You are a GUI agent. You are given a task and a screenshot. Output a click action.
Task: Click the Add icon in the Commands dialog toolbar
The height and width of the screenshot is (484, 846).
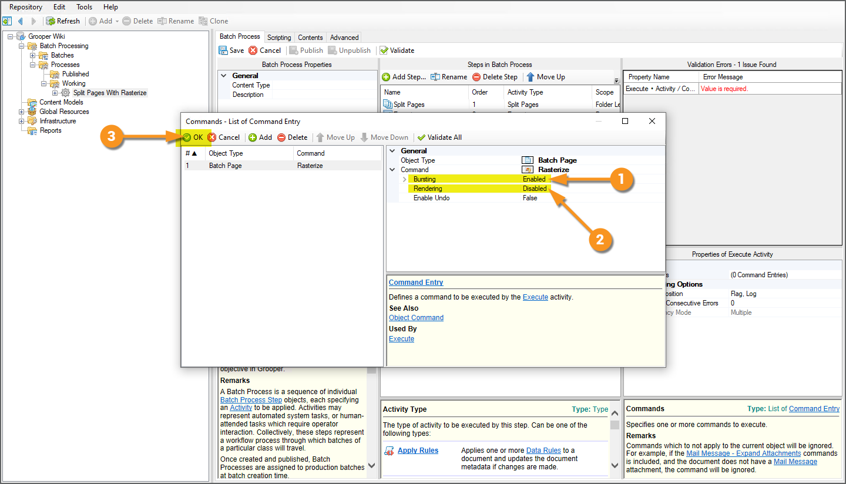[x=253, y=137]
